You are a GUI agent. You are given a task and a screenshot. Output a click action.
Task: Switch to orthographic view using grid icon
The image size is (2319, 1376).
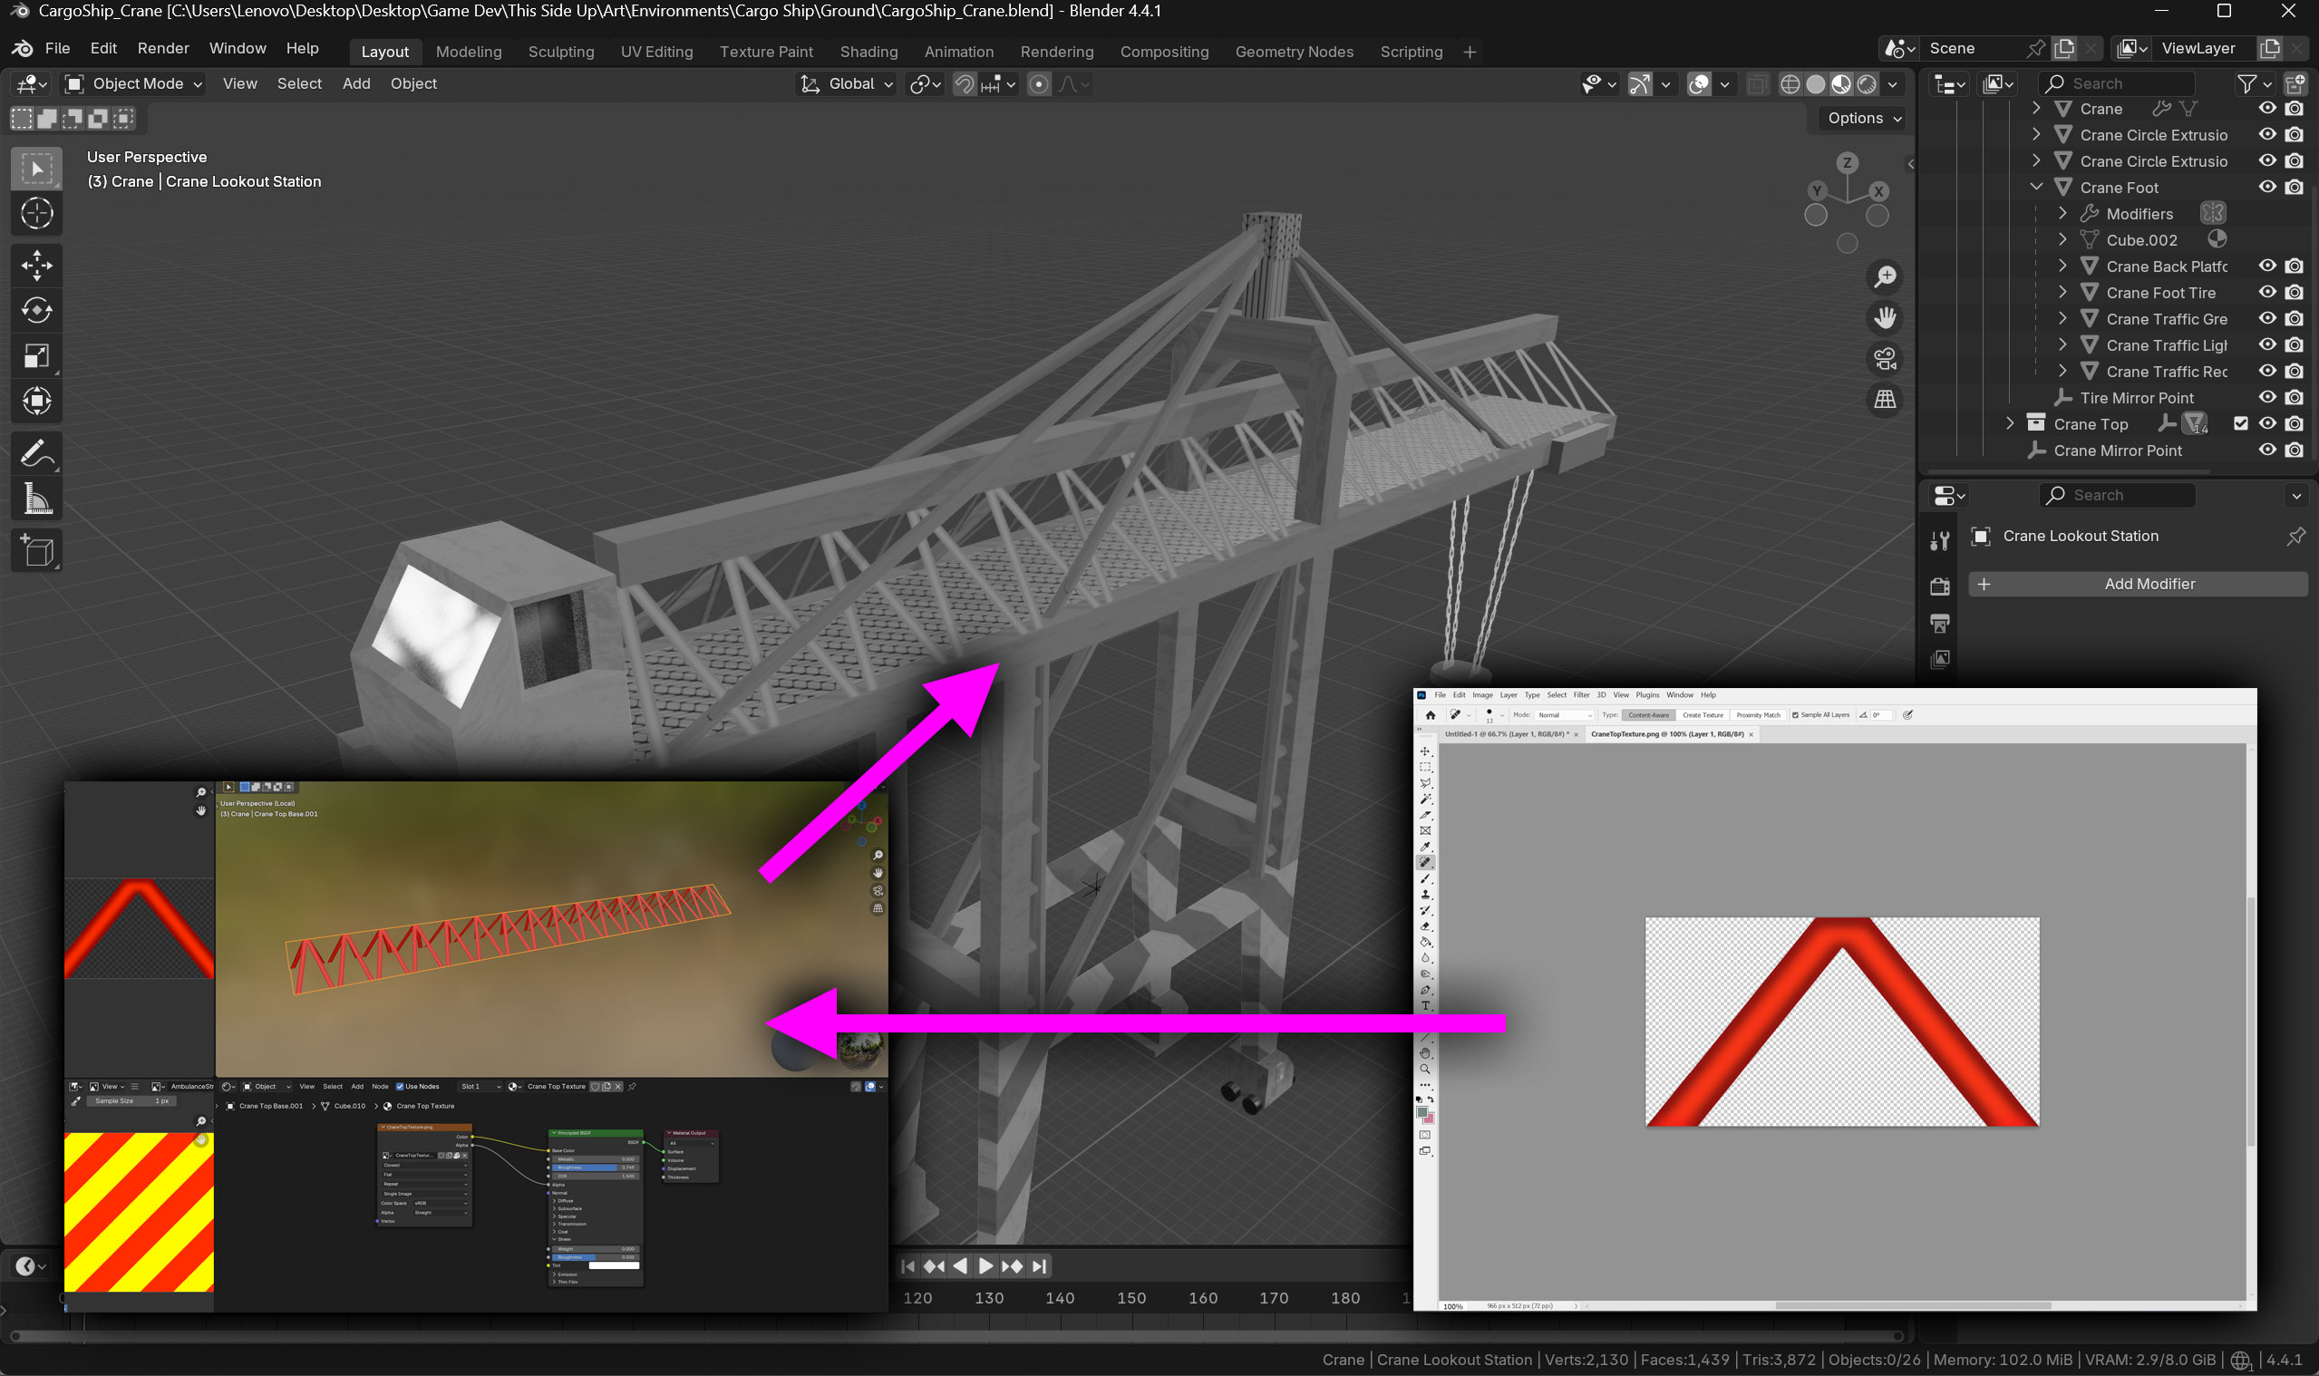(x=1884, y=400)
